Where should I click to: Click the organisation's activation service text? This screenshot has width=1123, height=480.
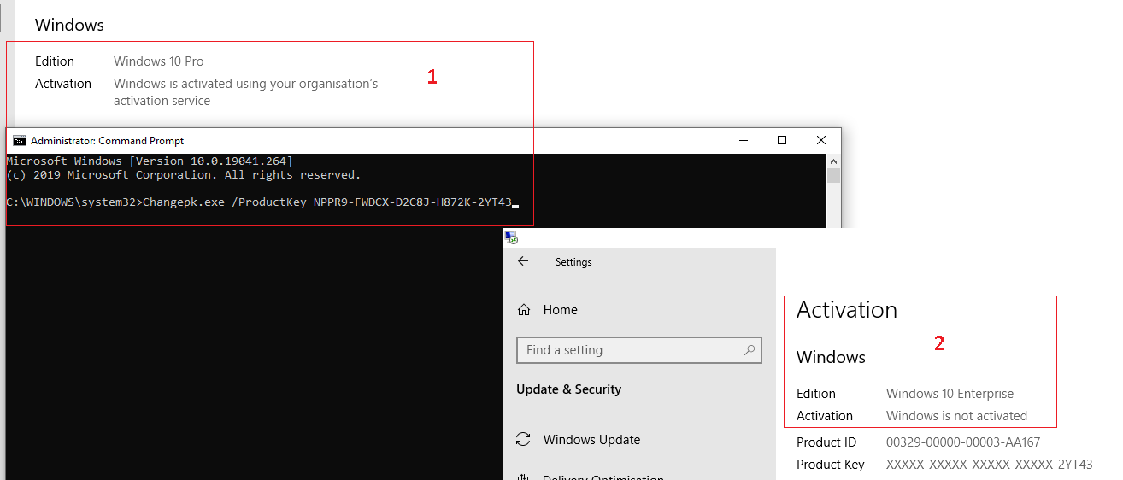(x=246, y=92)
